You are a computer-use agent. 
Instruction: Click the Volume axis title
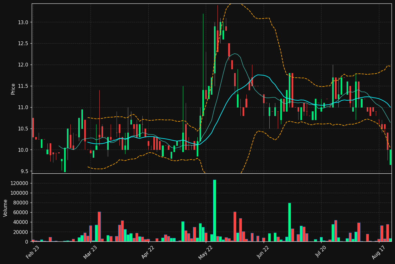(x=6, y=208)
